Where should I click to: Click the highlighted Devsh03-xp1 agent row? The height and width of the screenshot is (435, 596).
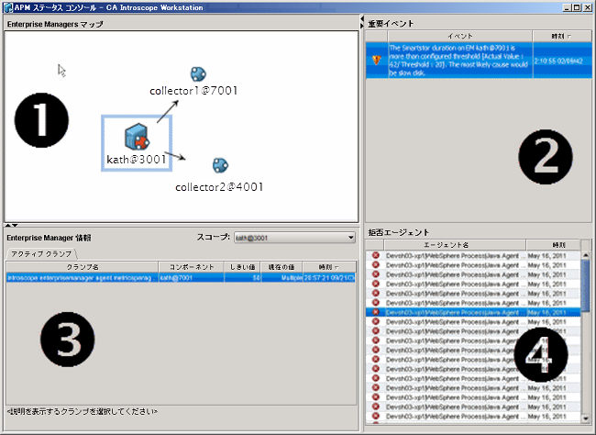[473, 312]
